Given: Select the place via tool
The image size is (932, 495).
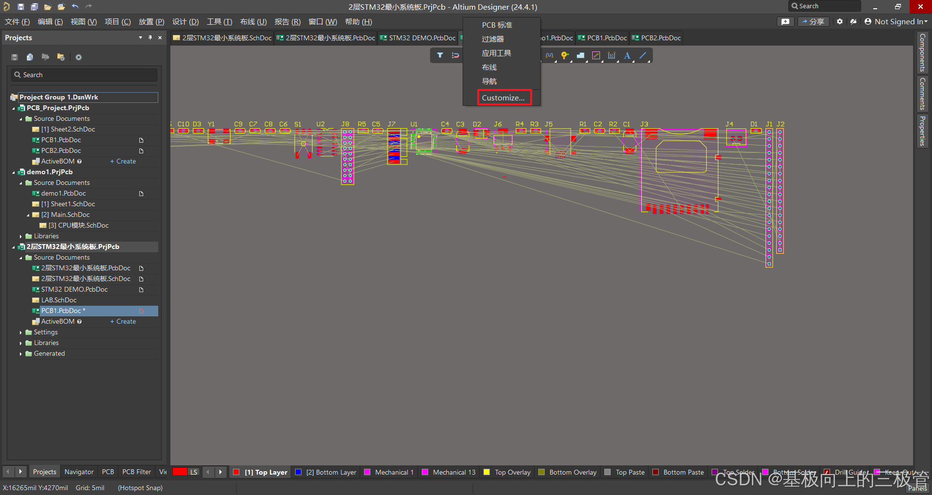Looking at the screenshot, I should [565, 55].
